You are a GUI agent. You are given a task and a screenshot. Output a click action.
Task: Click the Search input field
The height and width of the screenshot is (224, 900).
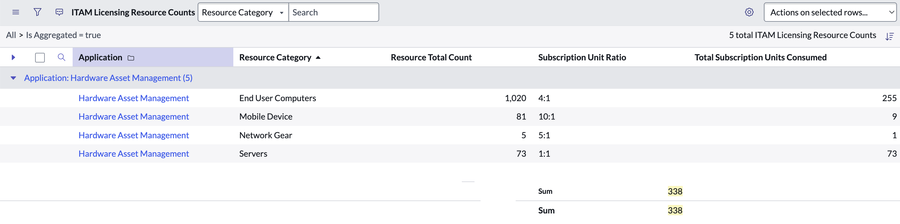[334, 12]
